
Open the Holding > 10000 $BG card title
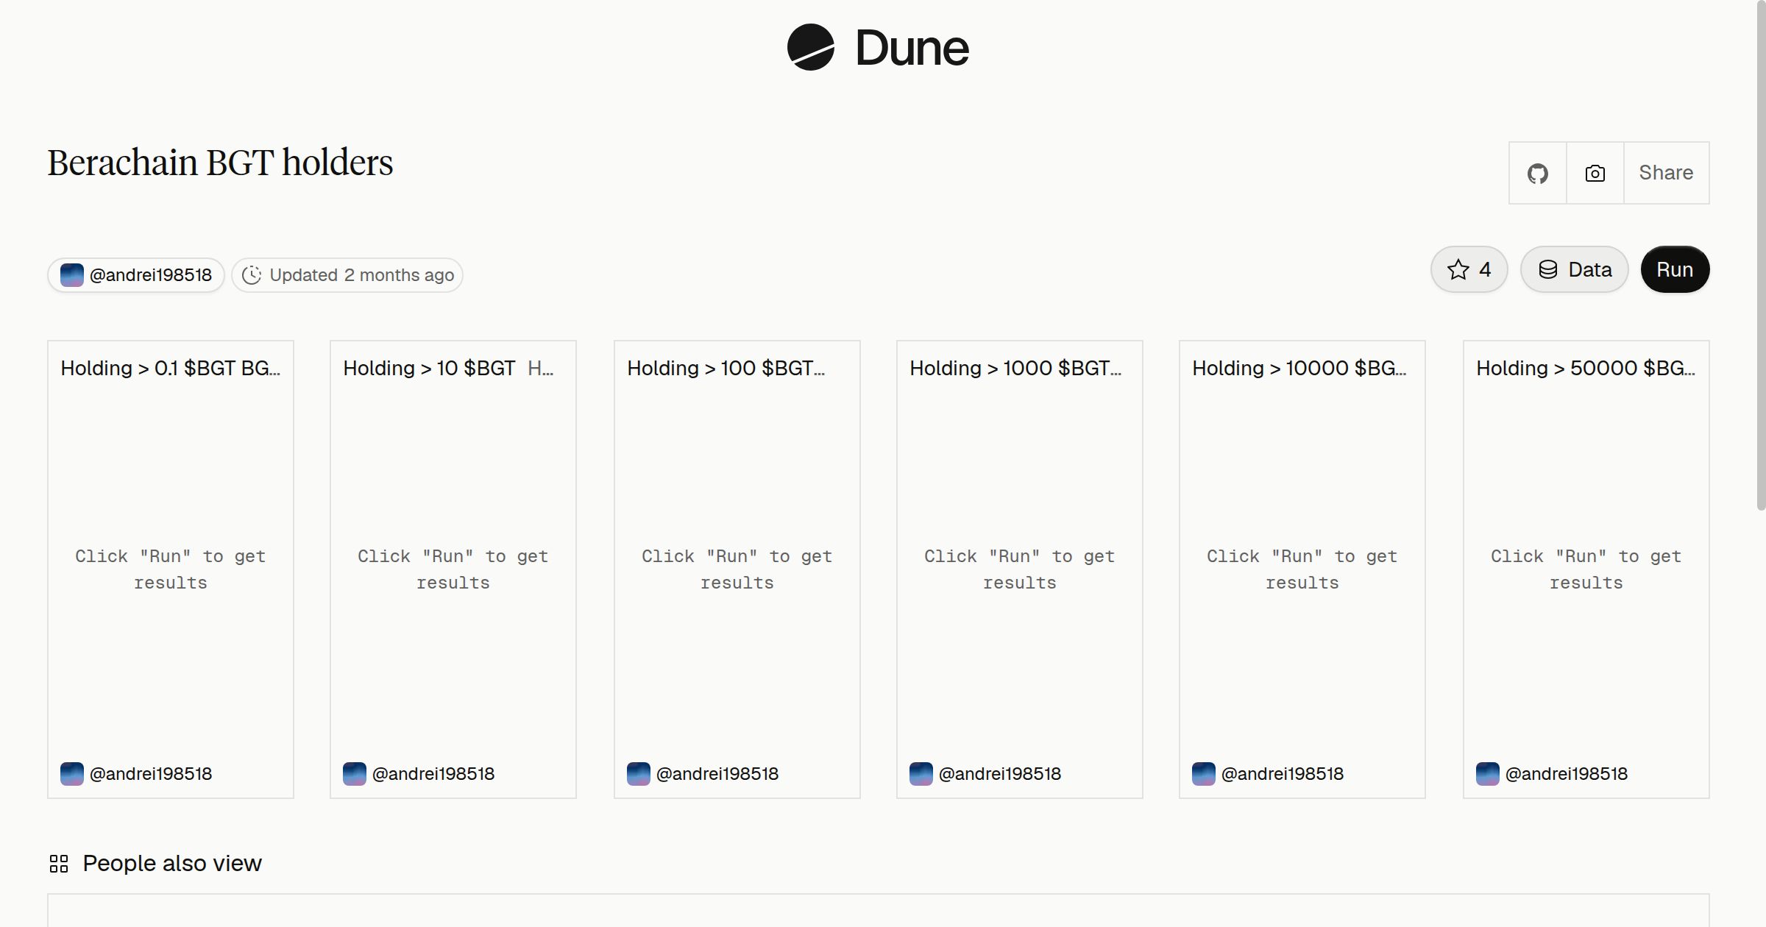(x=1299, y=368)
